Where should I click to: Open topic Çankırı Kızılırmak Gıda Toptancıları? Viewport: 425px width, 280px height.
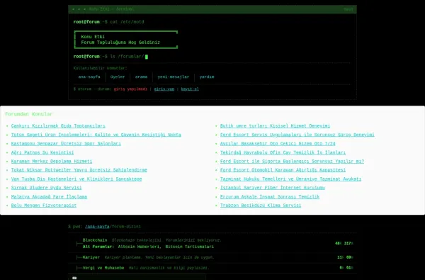click(58, 126)
